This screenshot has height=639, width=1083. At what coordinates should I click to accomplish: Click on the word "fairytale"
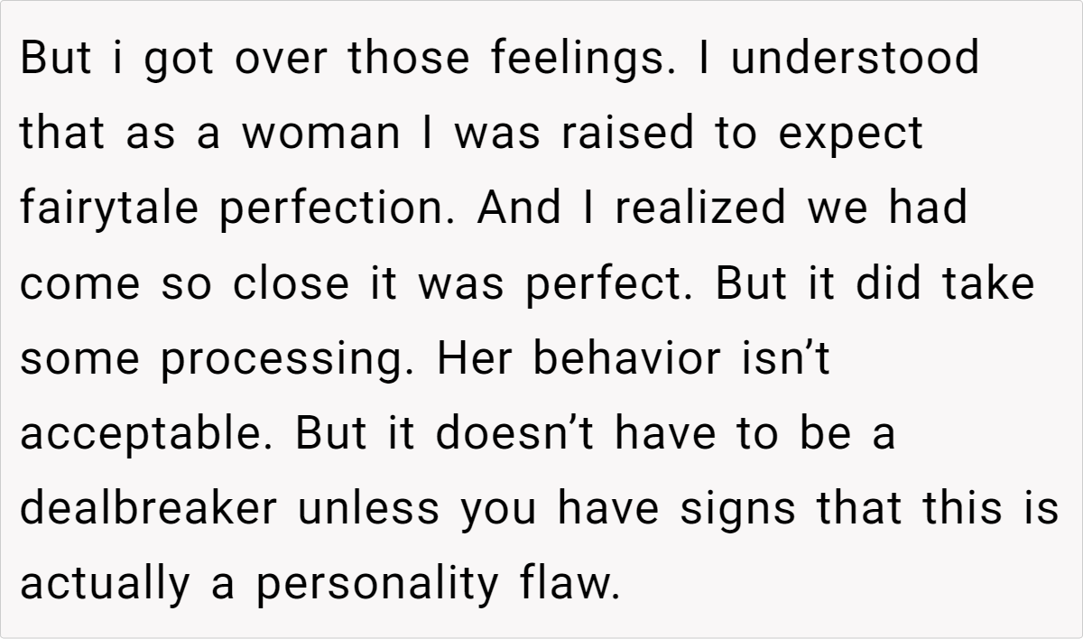[x=107, y=210]
